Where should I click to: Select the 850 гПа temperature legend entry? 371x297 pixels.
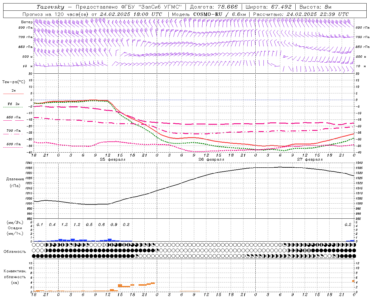pos(13,118)
